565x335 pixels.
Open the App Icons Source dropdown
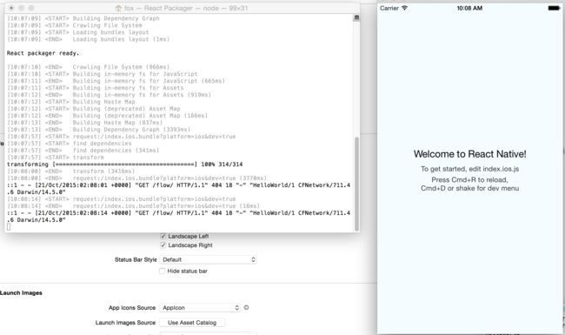[200, 308]
